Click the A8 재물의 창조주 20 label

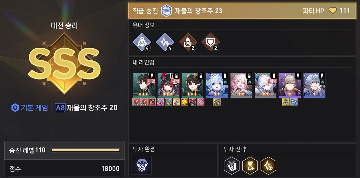[86, 108]
